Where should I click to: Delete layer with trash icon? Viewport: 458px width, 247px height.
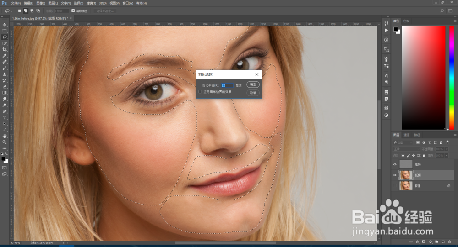click(x=450, y=242)
